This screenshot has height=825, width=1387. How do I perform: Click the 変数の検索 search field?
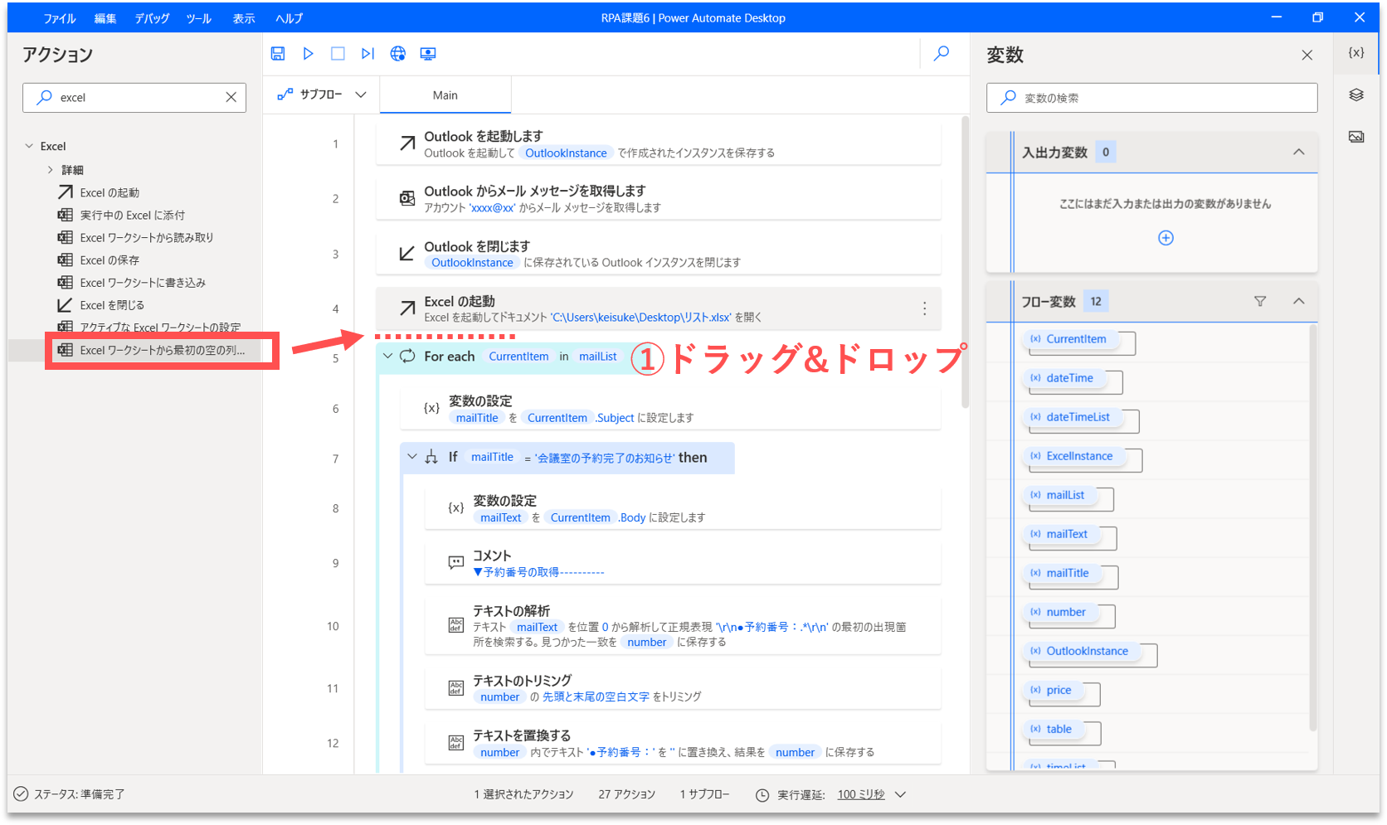pyautogui.click(x=1151, y=98)
